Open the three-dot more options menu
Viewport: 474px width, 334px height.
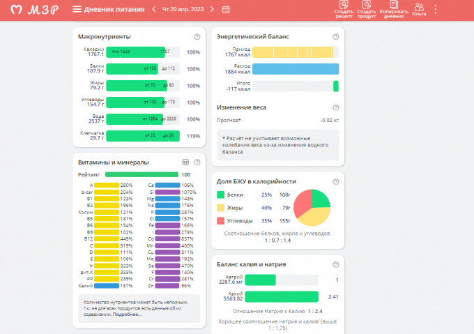(x=436, y=10)
